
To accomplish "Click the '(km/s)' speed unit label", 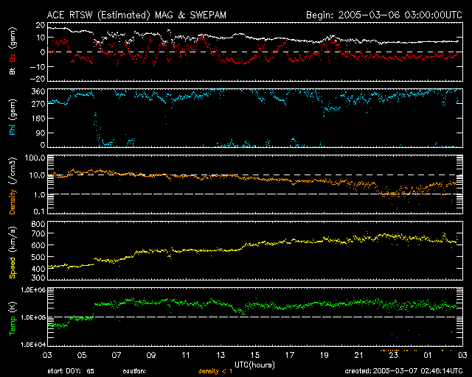I will [13, 239].
